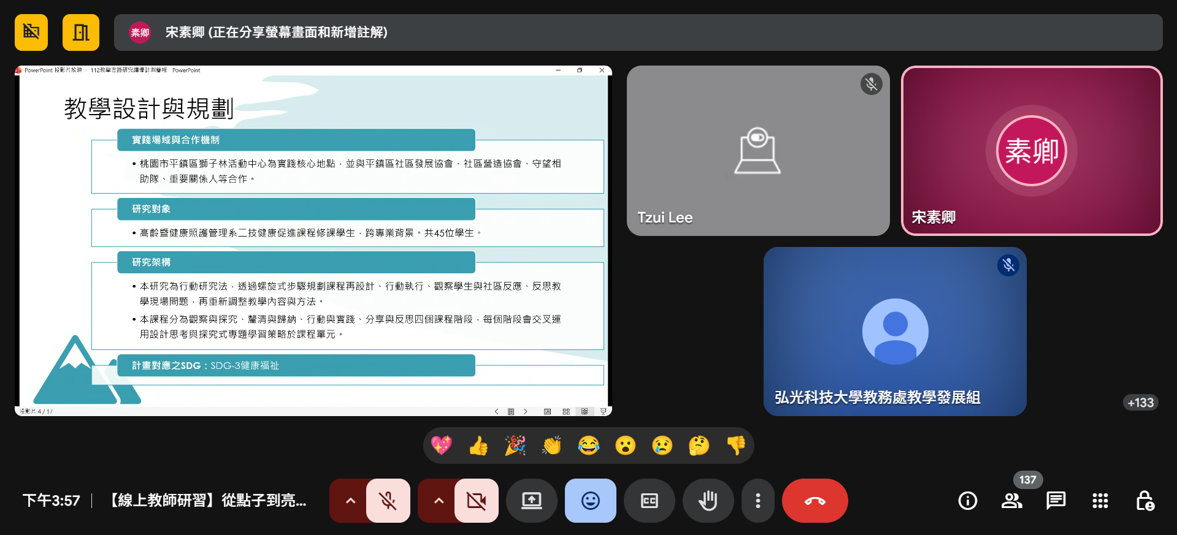Open the chat messages panel
Screen dimensions: 1177x535
[x=1056, y=501]
